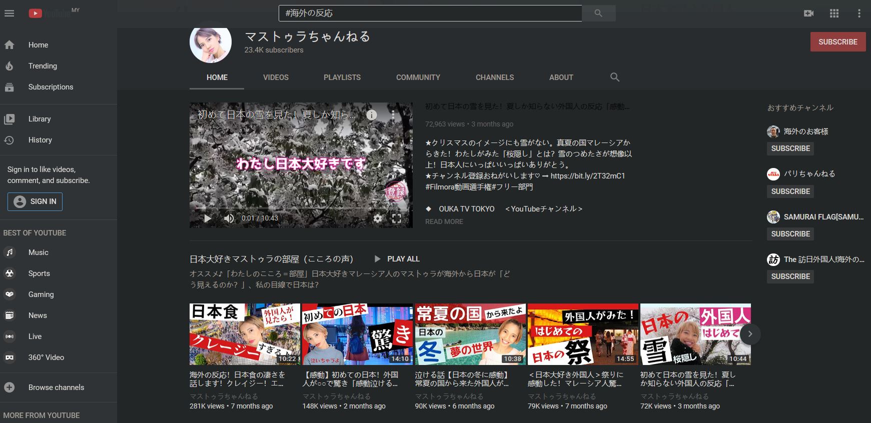Open Library in sidebar

pos(59,119)
